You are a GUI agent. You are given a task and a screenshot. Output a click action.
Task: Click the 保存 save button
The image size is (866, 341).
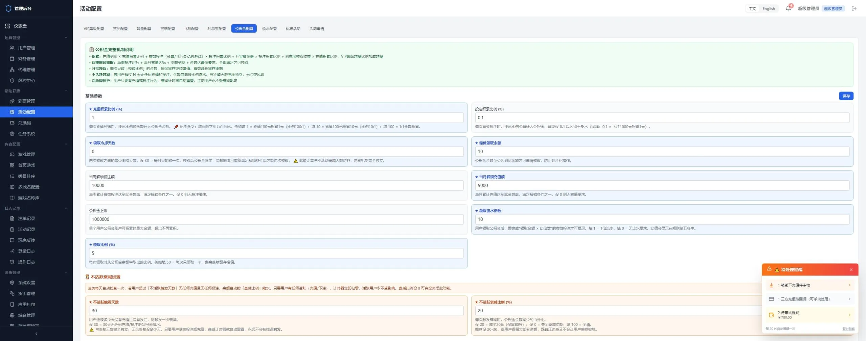click(846, 96)
